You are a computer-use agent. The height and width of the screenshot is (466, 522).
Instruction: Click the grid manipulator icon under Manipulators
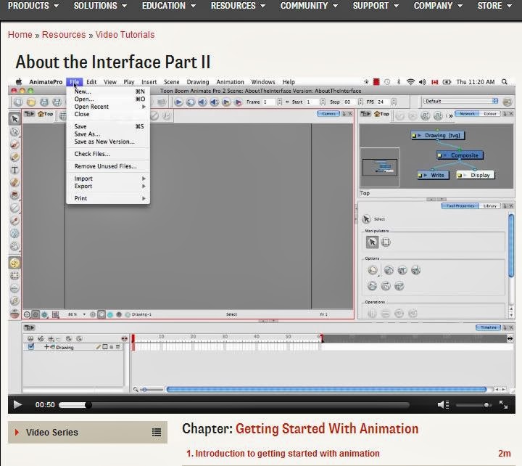(386, 242)
